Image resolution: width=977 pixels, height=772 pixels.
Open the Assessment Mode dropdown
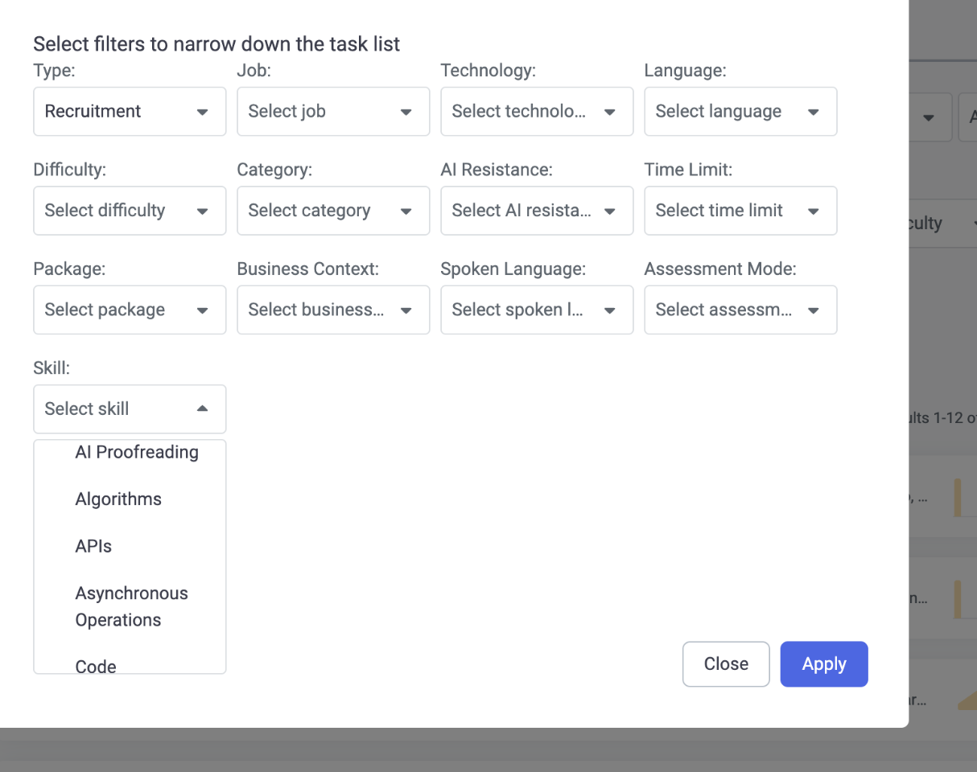pyautogui.click(x=740, y=310)
